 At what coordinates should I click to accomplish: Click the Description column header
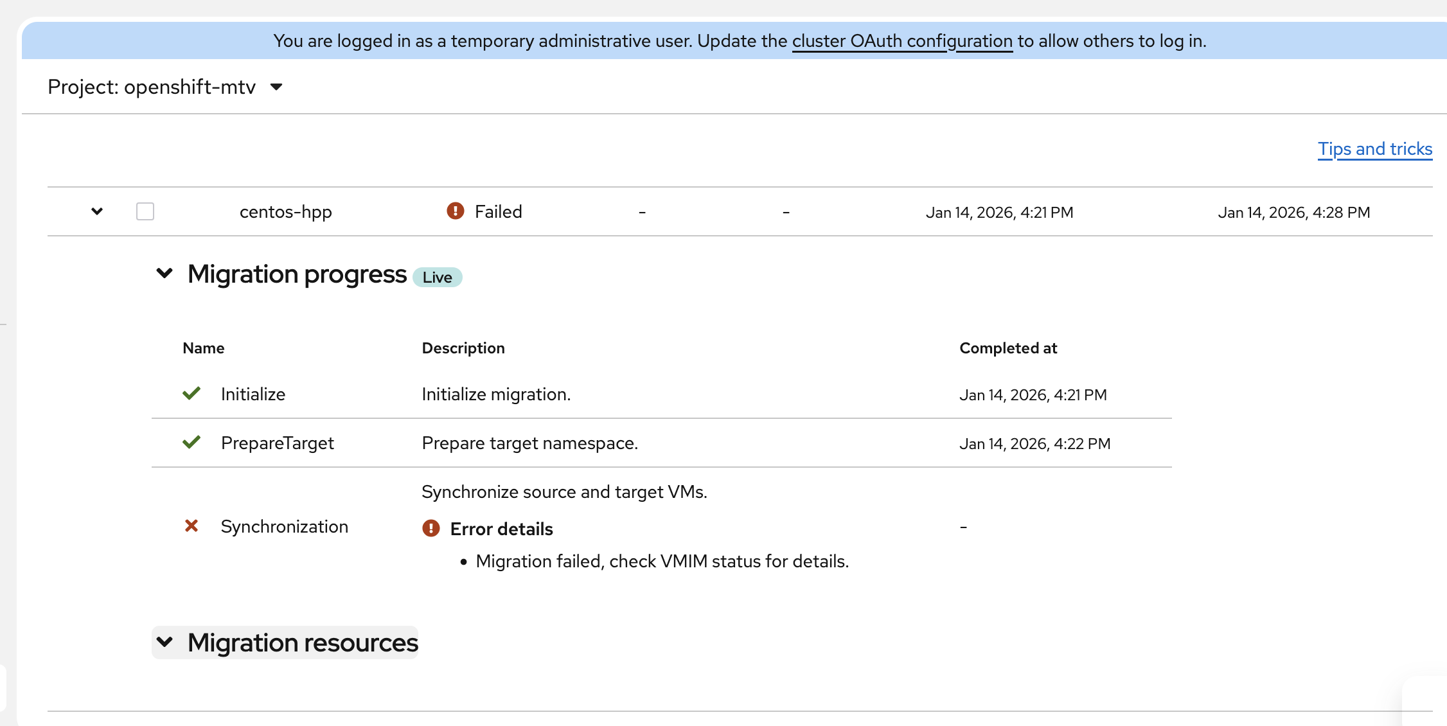[463, 348]
